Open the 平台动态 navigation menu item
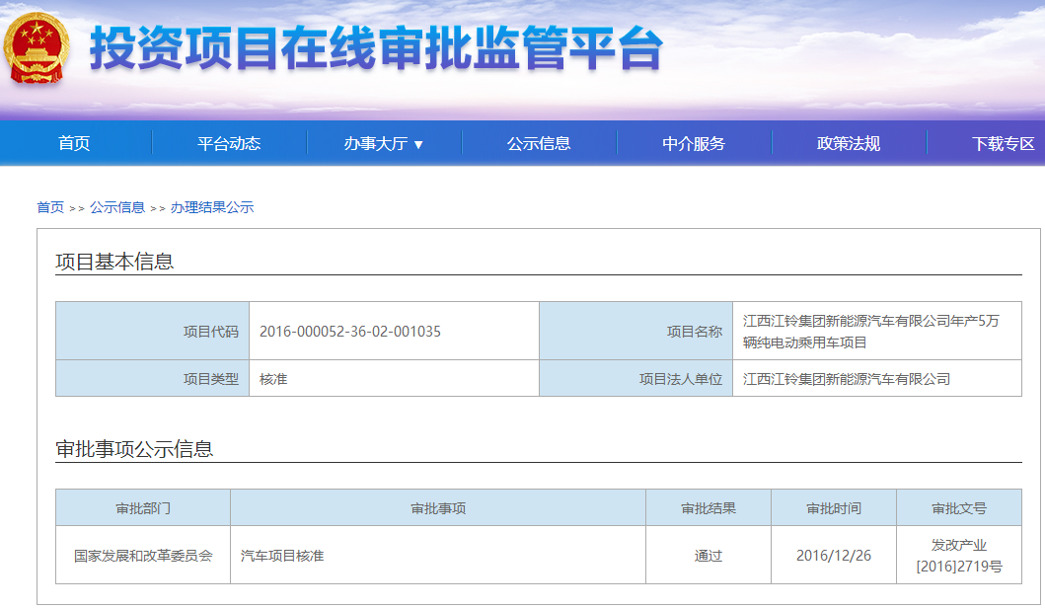Image resolution: width=1045 pixels, height=608 pixels. pyautogui.click(x=225, y=142)
